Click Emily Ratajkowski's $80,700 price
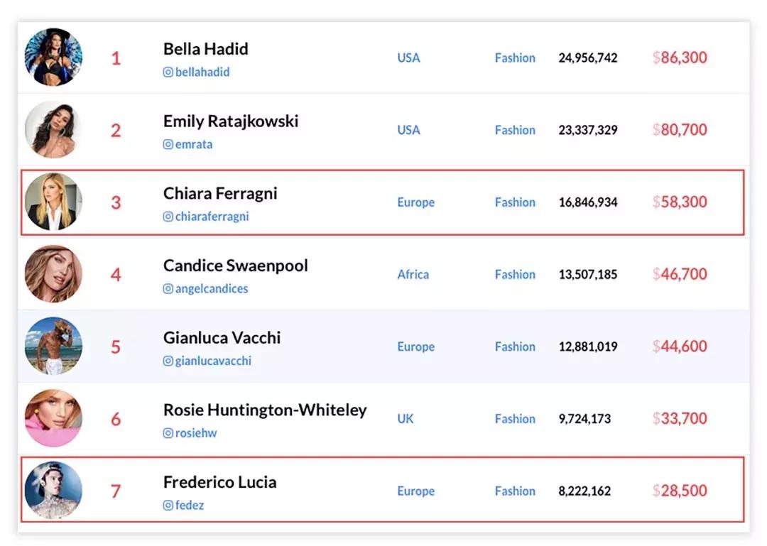The image size is (767, 546). point(680,130)
